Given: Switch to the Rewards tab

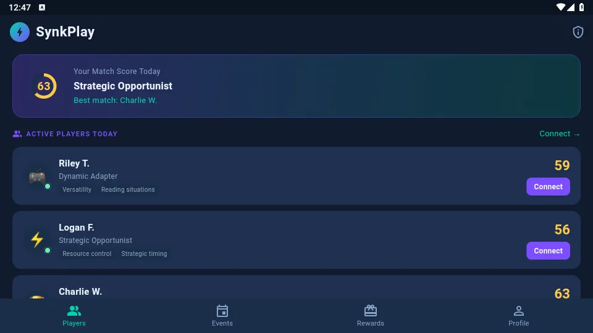Looking at the screenshot, I should (x=371, y=316).
